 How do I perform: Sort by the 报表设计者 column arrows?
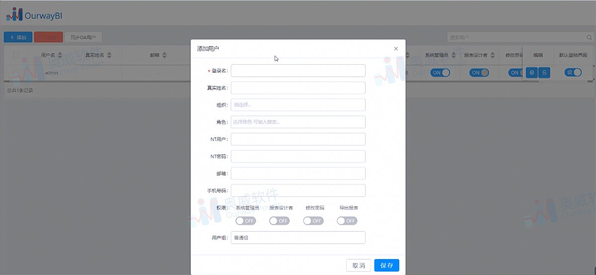click(492, 55)
